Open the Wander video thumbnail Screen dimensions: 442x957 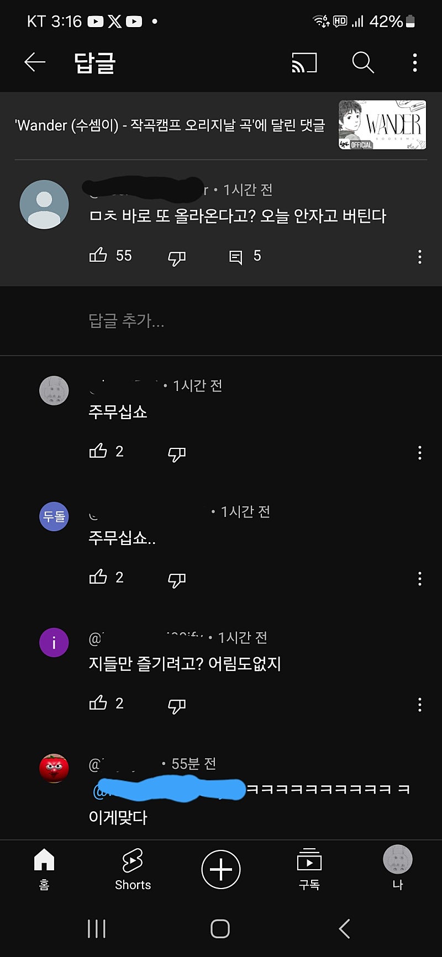tap(382, 125)
